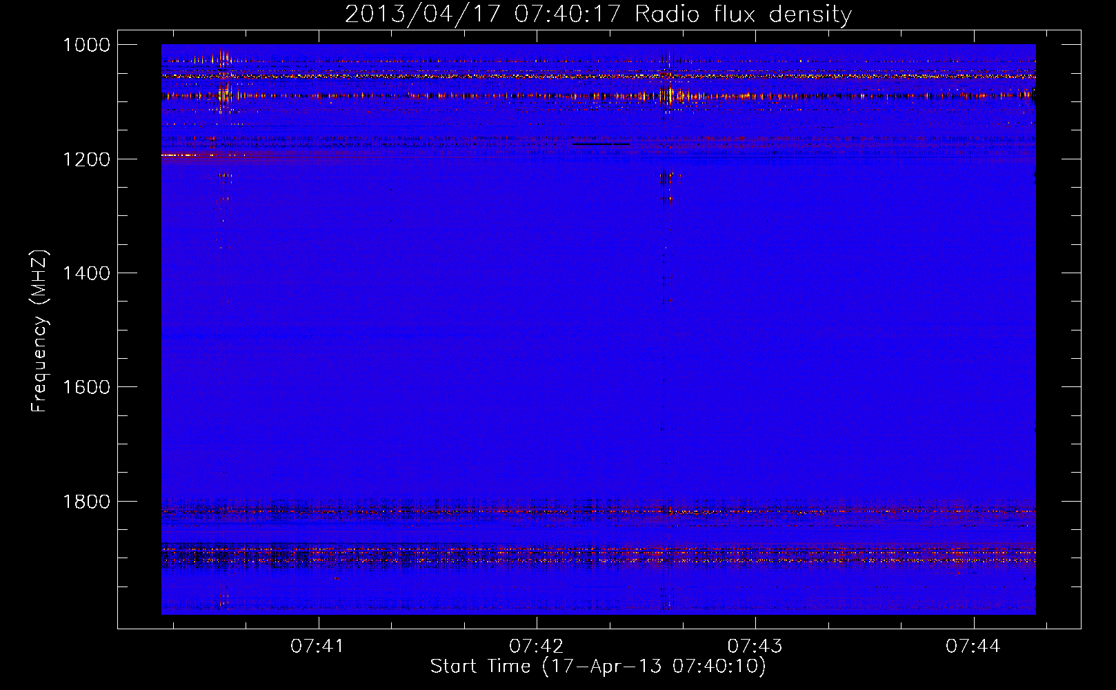Click the '1800' frequency axis label
This screenshot has width=1116, height=690.
pyautogui.click(x=86, y=502)
